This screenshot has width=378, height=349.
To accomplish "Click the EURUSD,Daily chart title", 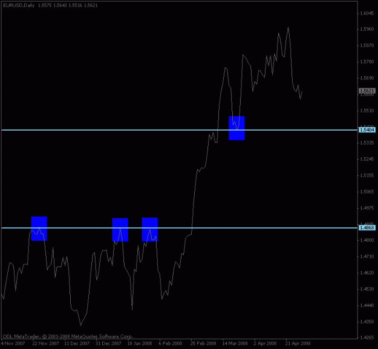I will tap(19, 5).
